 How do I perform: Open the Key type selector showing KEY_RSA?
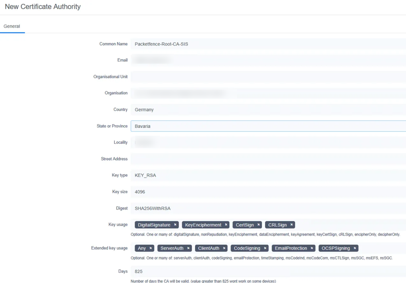tap(239, 175)
